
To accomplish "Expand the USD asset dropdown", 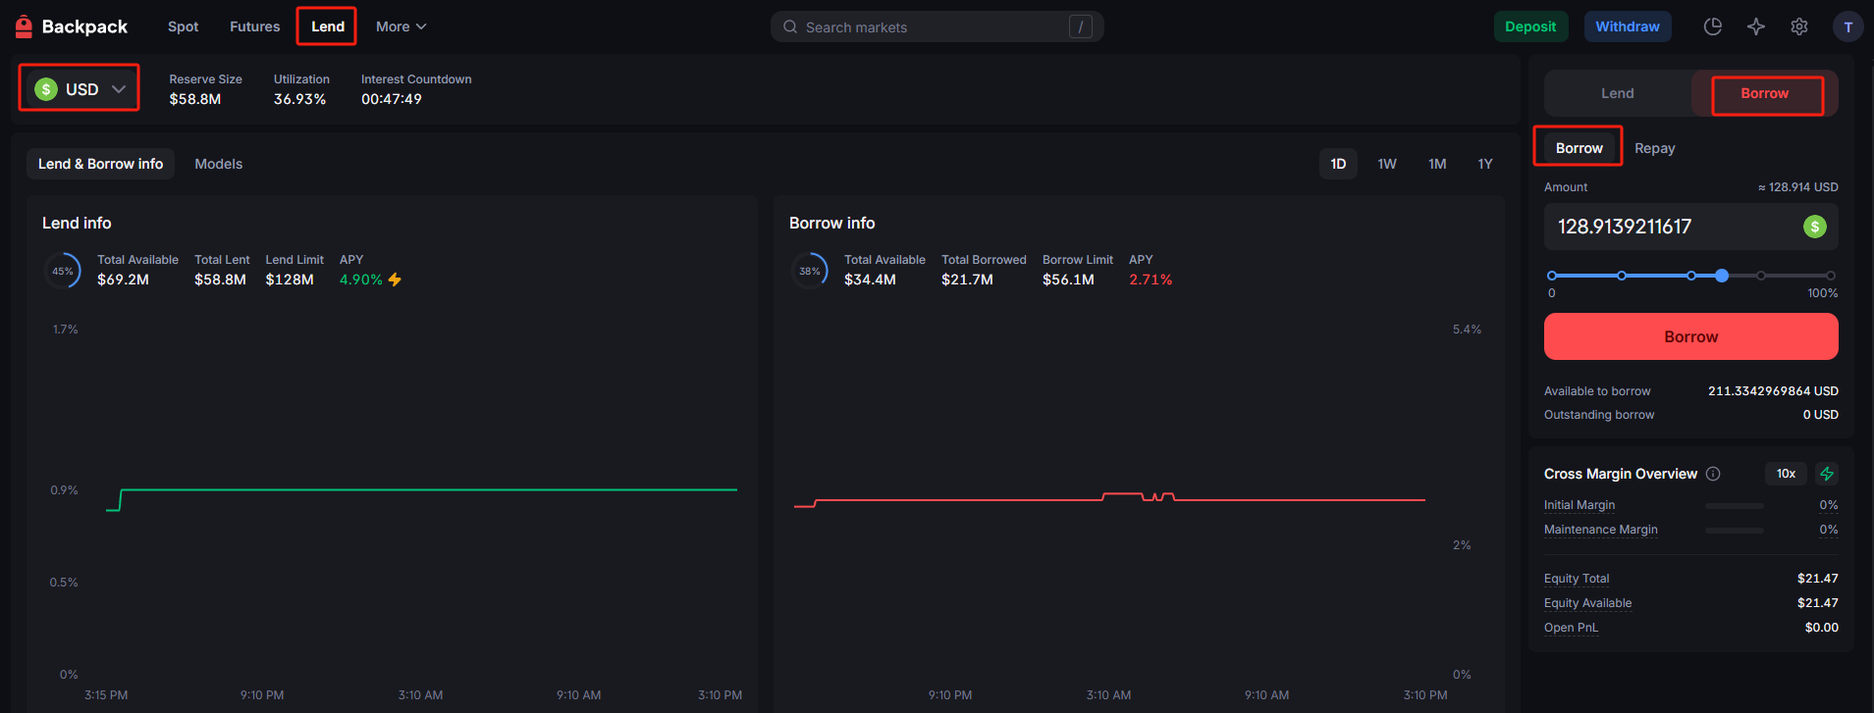I will tap(80, 89).
